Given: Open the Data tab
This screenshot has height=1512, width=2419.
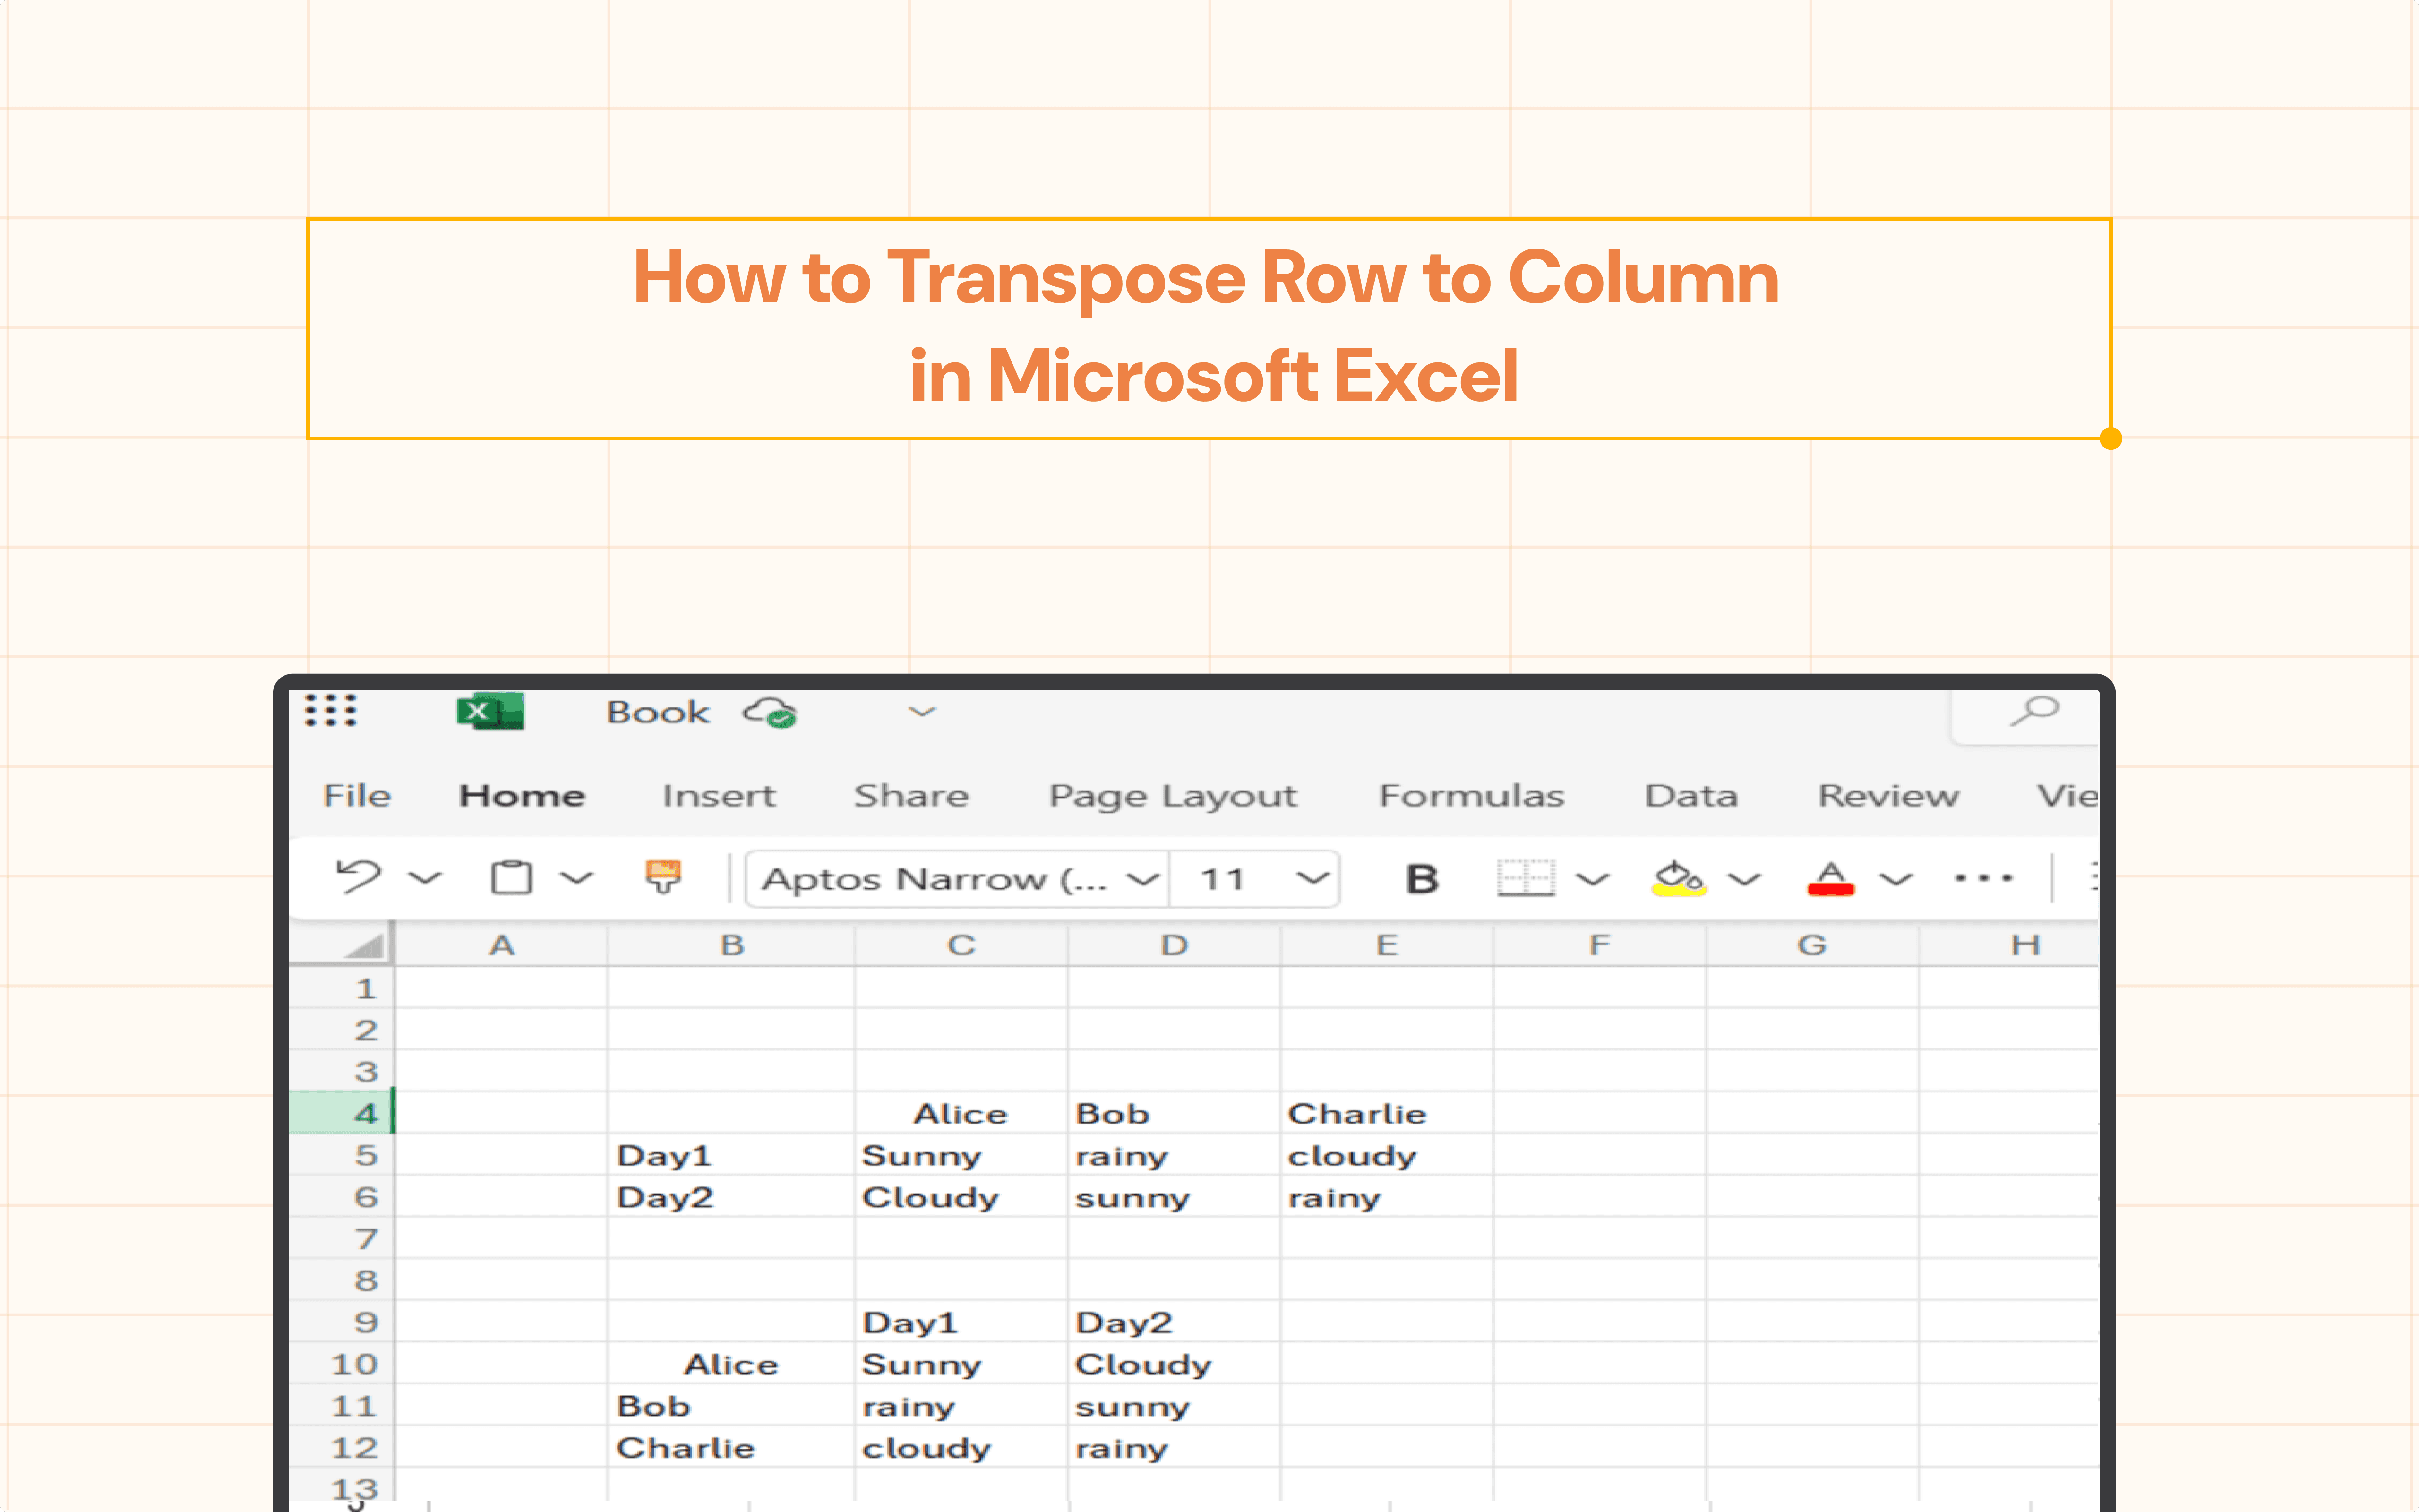Looking at the screenshot, I should point(1691,796).
